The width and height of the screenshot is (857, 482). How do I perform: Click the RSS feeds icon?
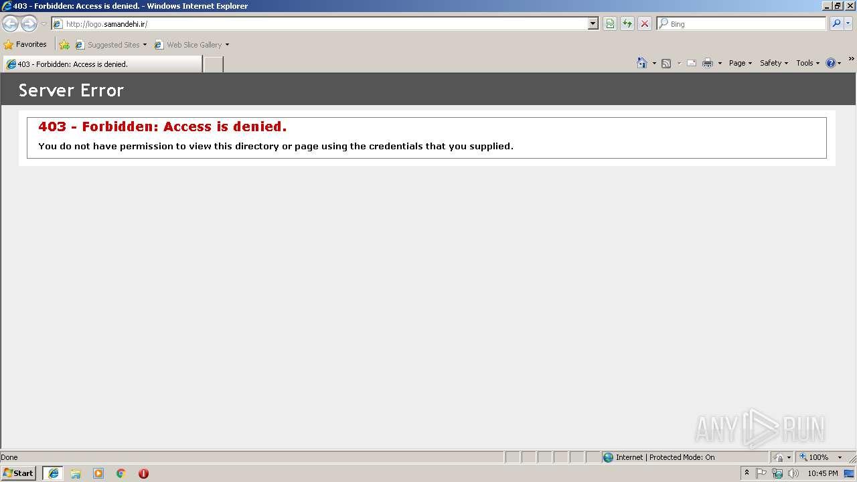tap(666, 63)
